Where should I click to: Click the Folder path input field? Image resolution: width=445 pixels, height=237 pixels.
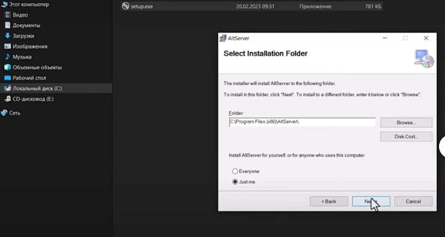[x=302, y=122]
